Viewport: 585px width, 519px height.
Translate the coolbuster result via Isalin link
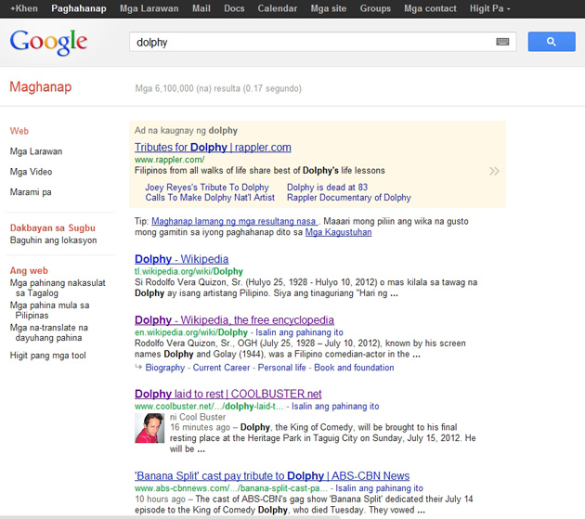(x=335, y=407)
